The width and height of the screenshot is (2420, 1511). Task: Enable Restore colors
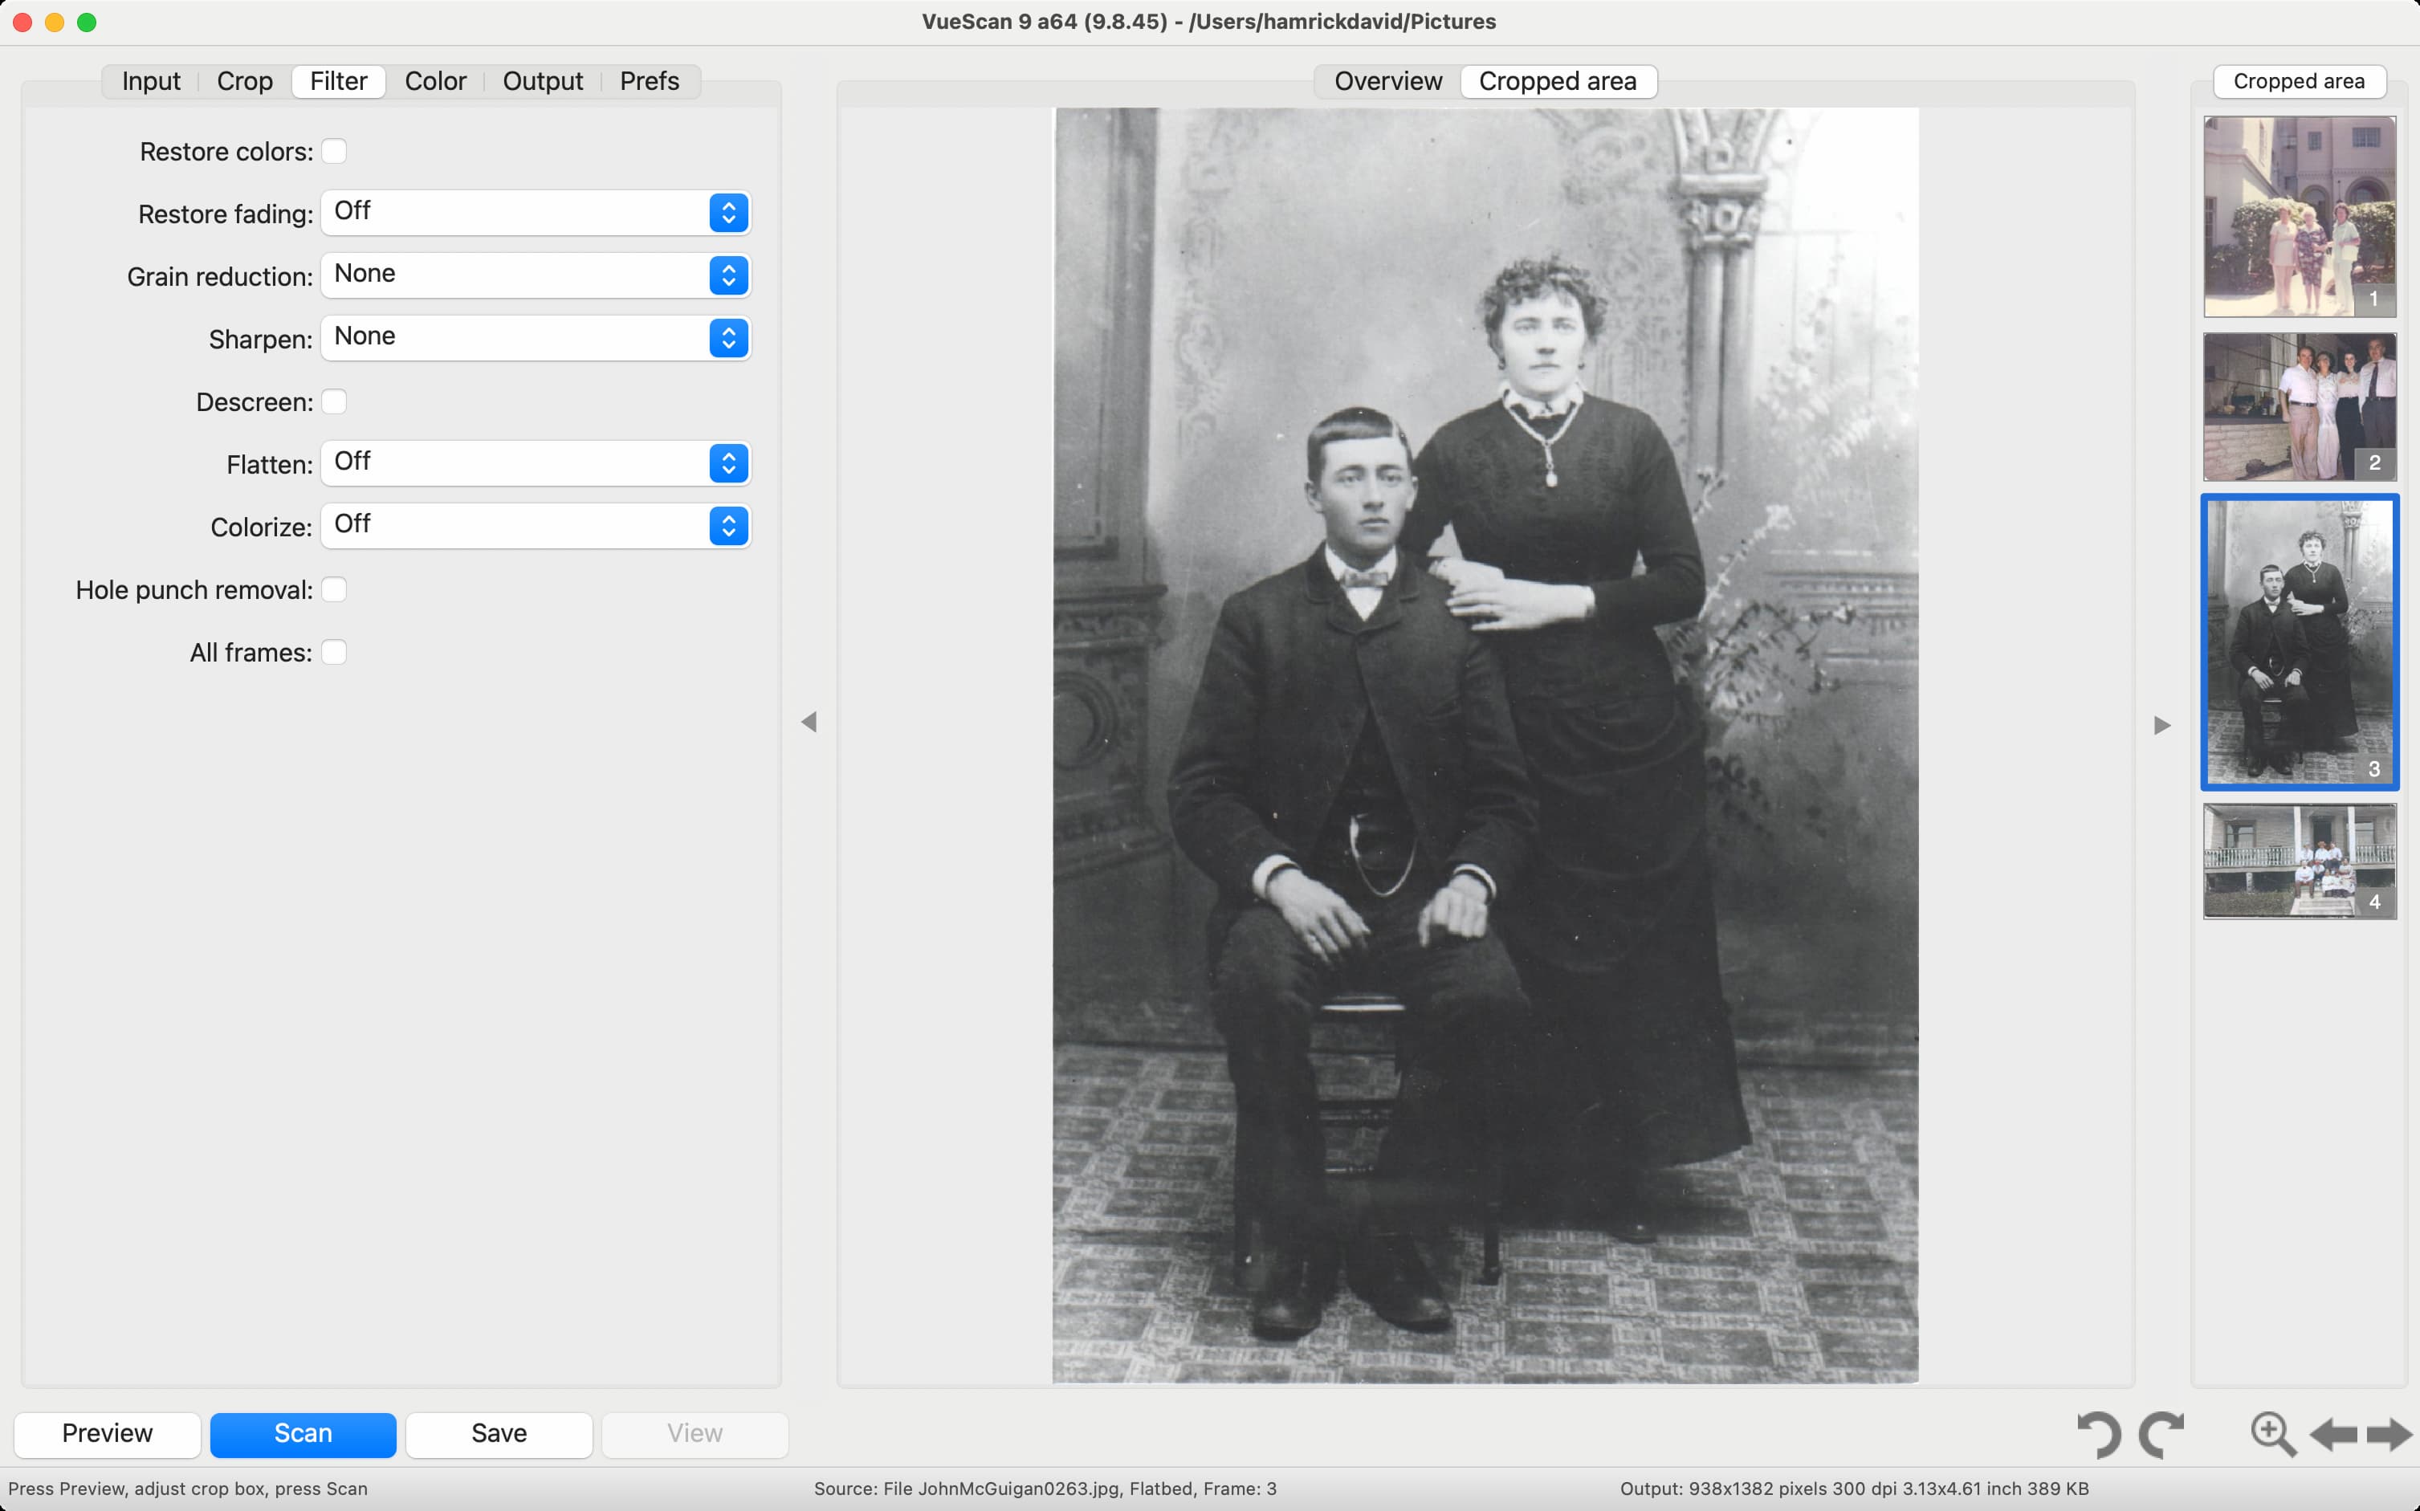click(x=334, y=151)
